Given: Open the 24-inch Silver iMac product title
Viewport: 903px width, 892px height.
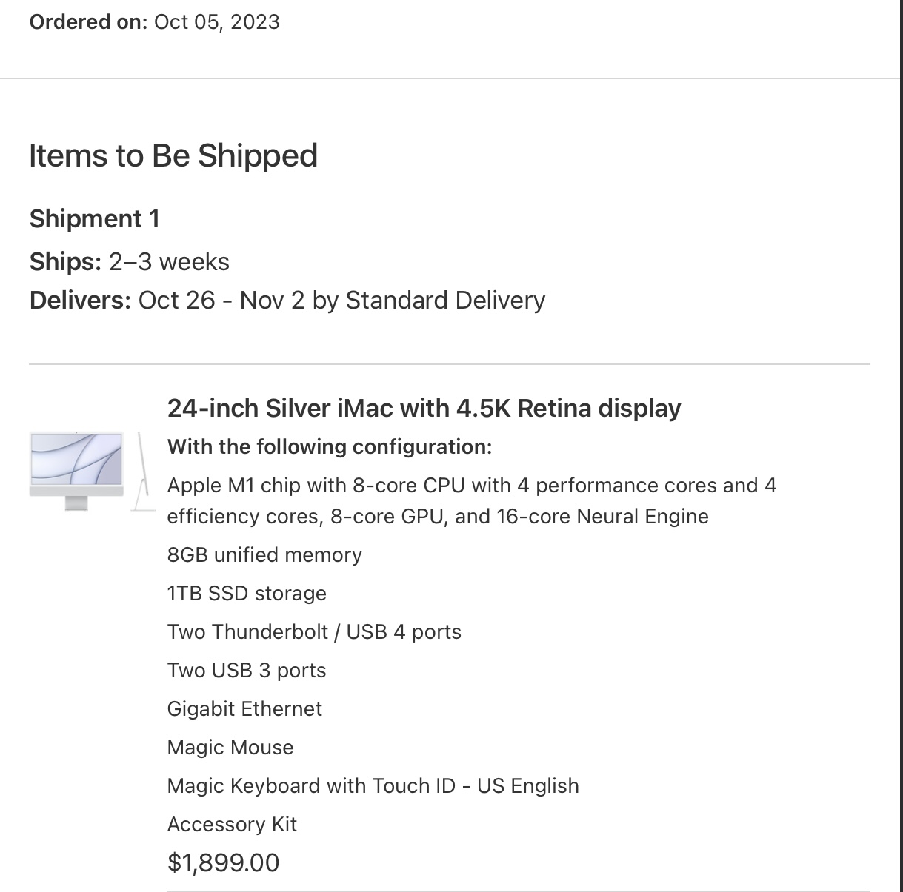Looking at the screenshot, I should [424, 408].
